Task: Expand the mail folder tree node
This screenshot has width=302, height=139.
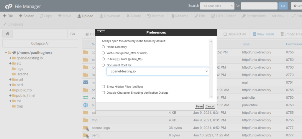Action: [10, 80]
